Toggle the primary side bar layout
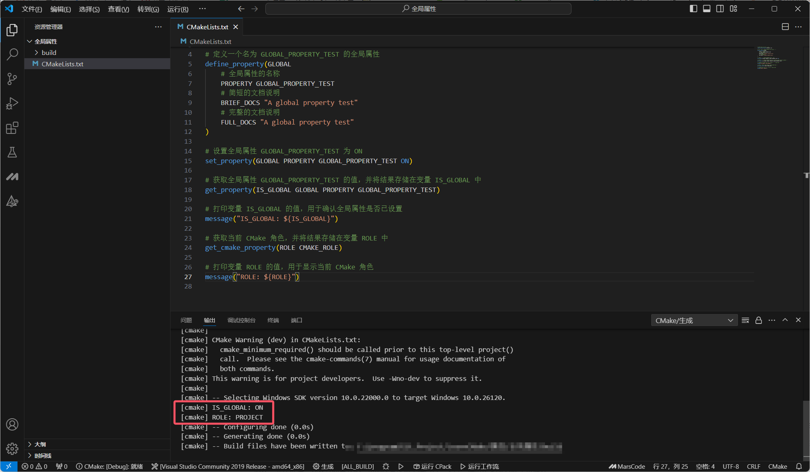810x472 pixels. tap(694, 9)
